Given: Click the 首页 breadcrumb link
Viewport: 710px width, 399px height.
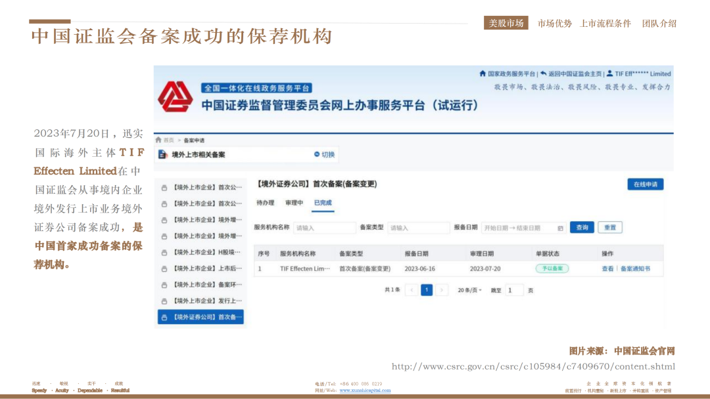Looking at the screenshot, I should tap(168, 140).
